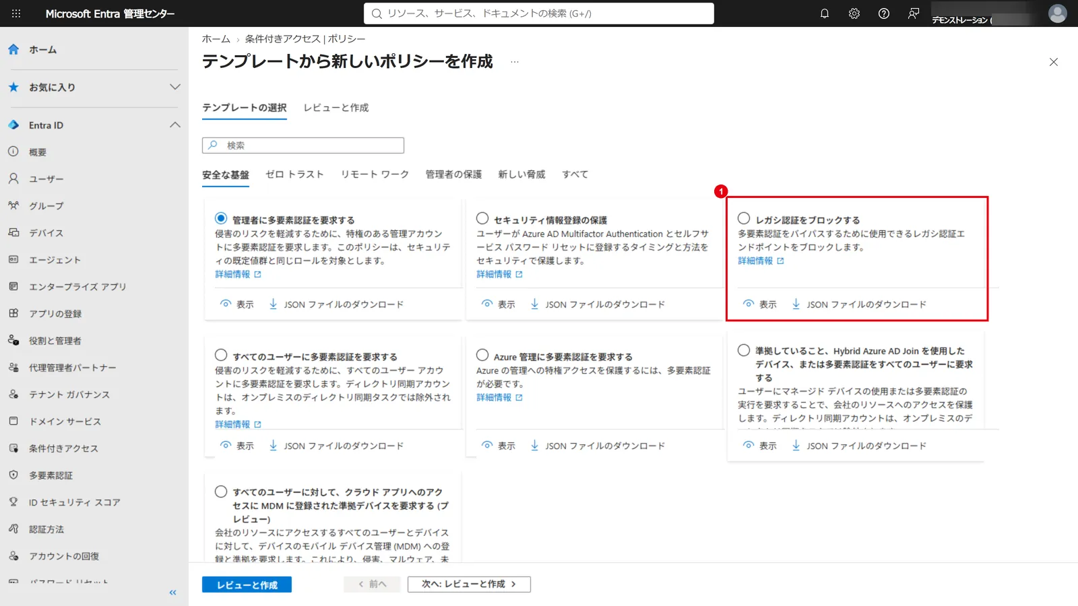Open ドメイン サービス icon

(13, 421)
